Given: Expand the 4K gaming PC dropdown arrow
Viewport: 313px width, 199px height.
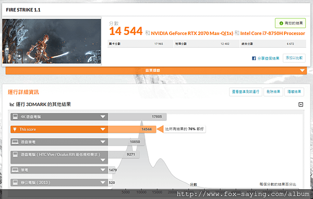Looking at the screenshot, I should pyautogui.click(x=103, y=116).
